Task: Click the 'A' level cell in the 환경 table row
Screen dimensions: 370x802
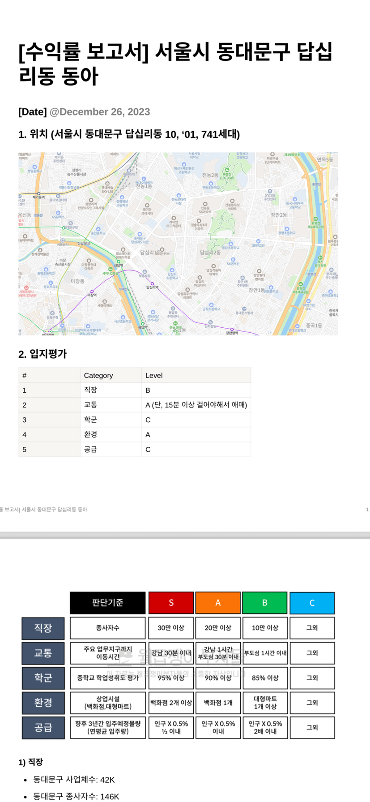Action: [196, 434]
